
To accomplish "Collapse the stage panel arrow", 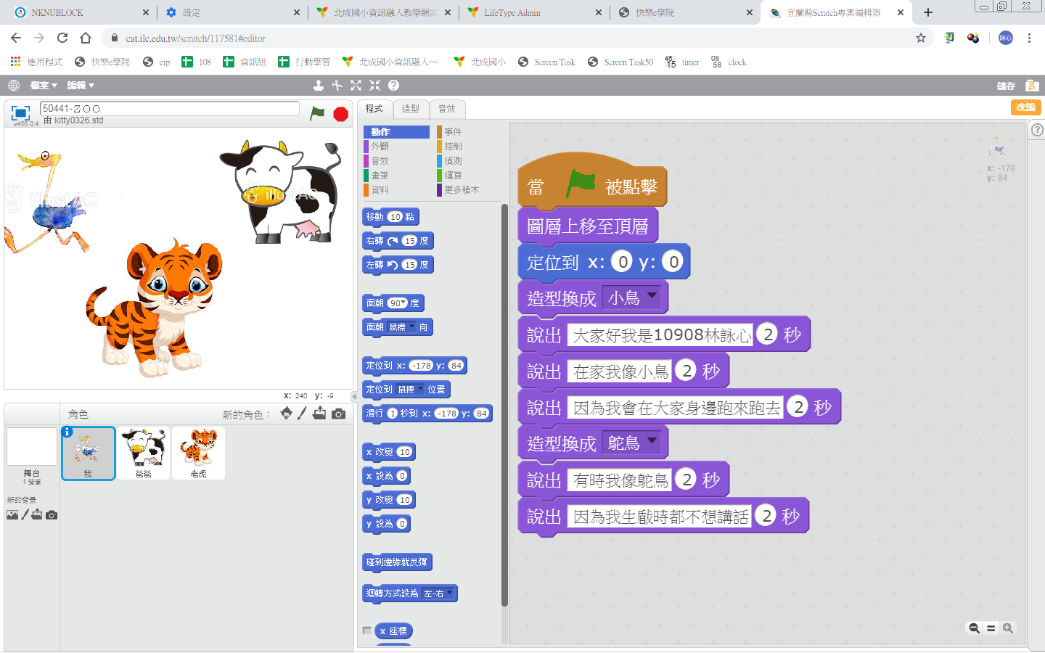I will (x=354, y=397).
